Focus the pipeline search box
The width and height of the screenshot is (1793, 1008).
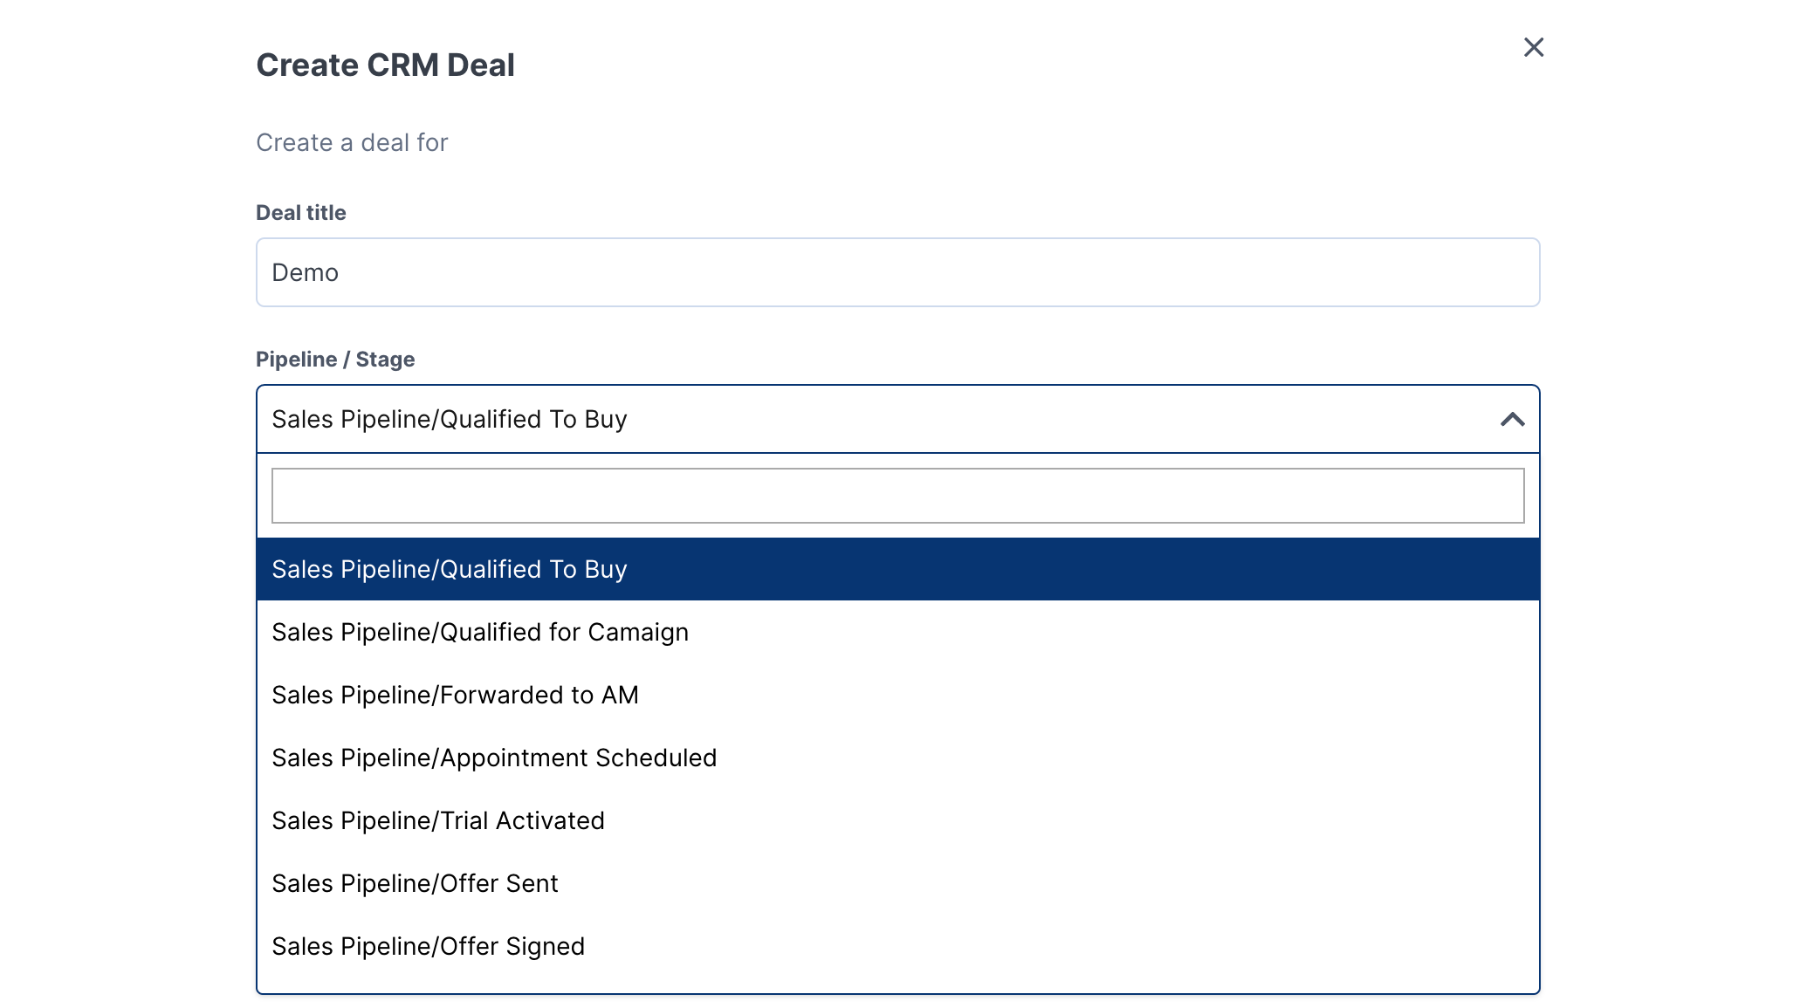pos(897,495)
